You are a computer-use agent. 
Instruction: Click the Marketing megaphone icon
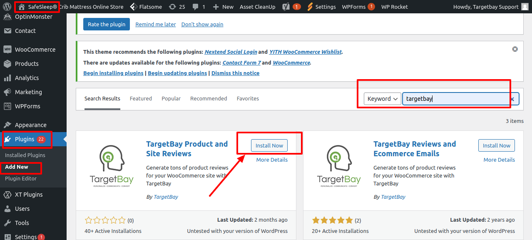click(7, 92)
